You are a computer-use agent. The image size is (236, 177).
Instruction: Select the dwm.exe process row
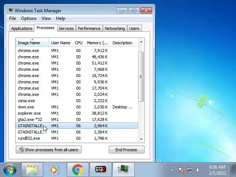tap(77, 107)
